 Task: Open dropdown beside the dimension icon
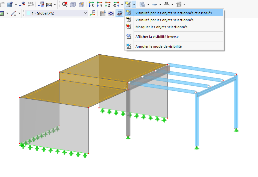click(172, 4)
